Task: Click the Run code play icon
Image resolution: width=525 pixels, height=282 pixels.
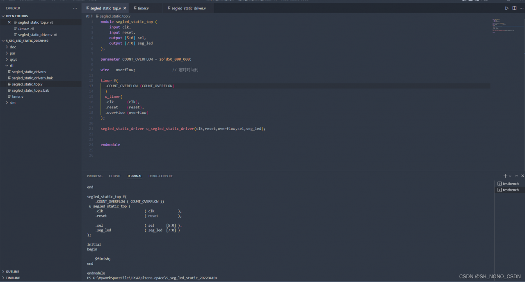Action: [507, 8]
